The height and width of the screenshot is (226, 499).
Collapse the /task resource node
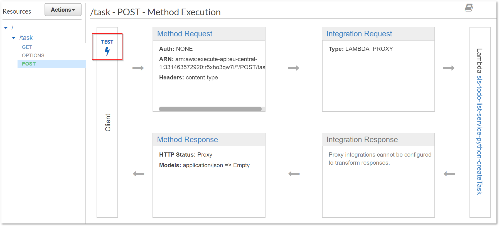[14, 38]
